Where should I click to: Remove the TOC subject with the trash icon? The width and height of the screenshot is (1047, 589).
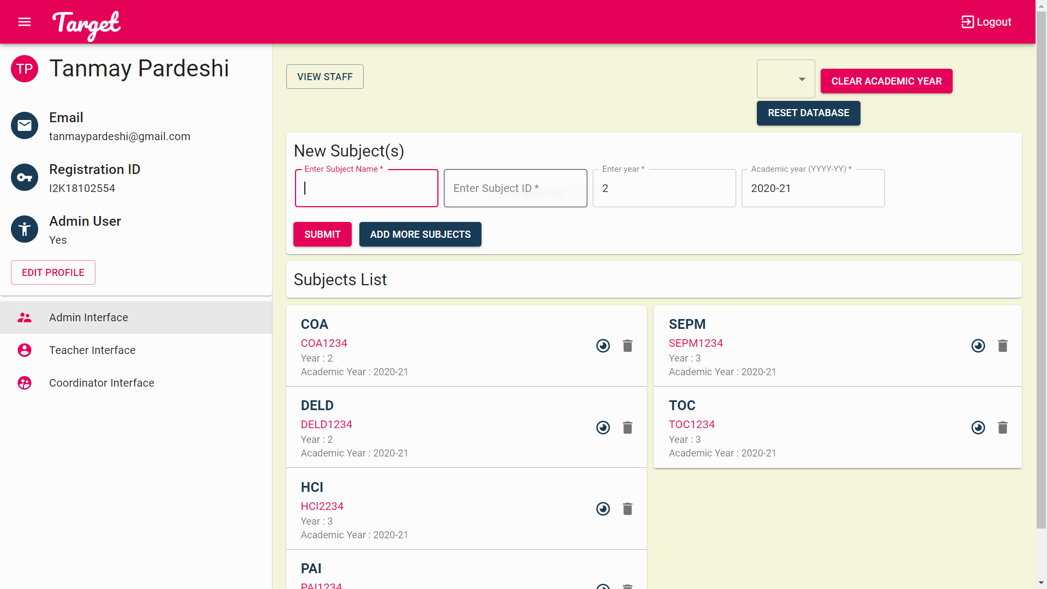(1002, 428)
